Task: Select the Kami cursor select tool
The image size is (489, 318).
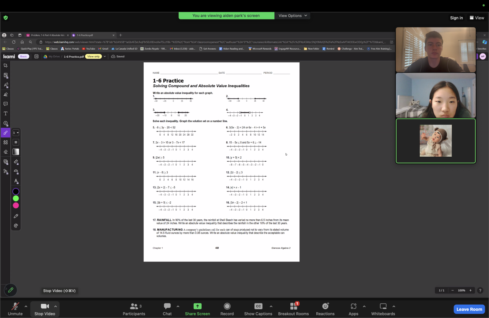Action: point(6,66)
